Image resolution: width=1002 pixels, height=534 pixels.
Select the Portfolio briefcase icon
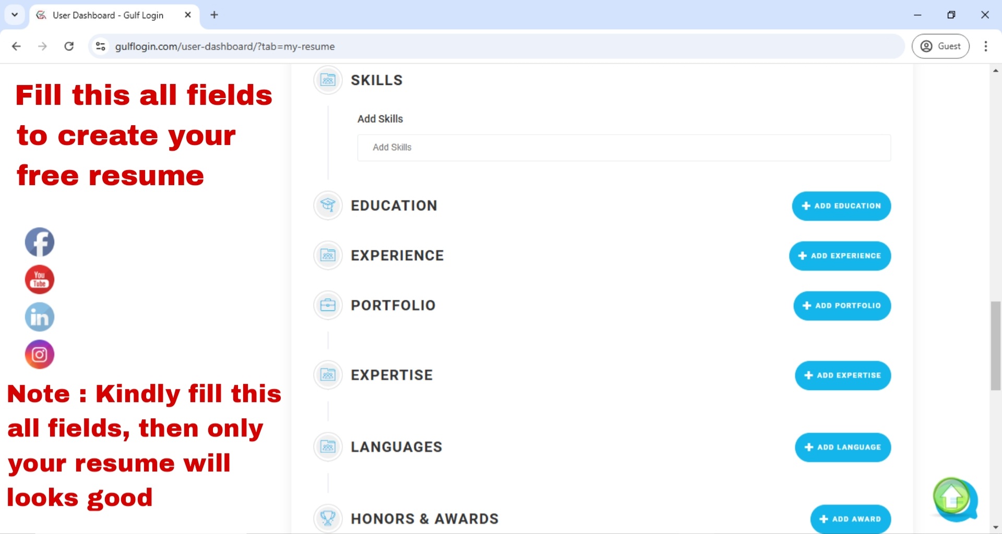(x=327, y=305)
